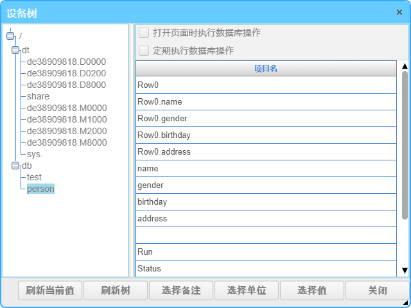Image resolution: width=411 pixels, height=308 pixels.
Task: Collapse the dt tree node
Action: click(15, 50)
